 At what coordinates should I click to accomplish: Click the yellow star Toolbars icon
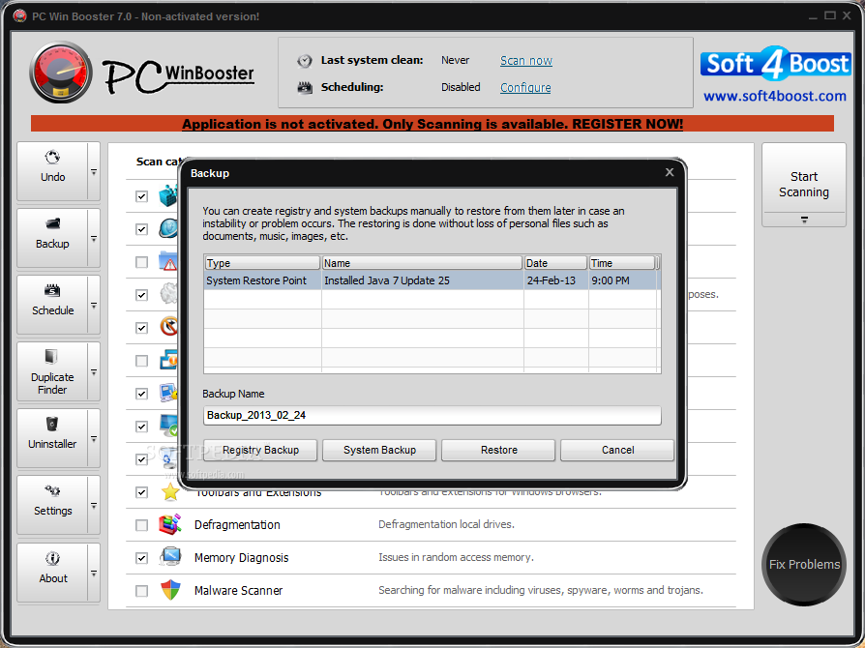(170, 491)
